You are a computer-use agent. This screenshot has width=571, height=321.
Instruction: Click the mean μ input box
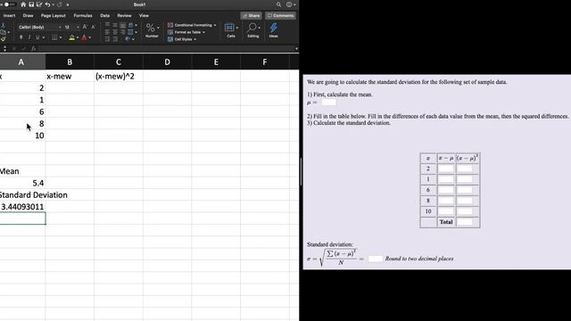point(329,103)
